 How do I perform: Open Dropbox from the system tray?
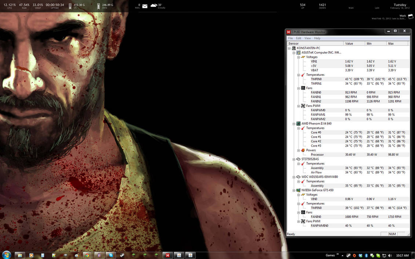[x=360, y=256]
